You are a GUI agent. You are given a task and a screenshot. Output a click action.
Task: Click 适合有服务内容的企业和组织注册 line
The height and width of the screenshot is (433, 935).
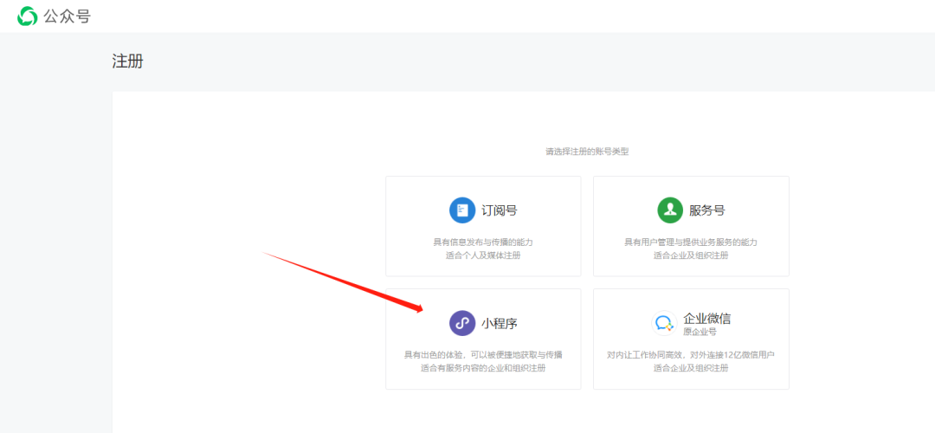[483, 368]
